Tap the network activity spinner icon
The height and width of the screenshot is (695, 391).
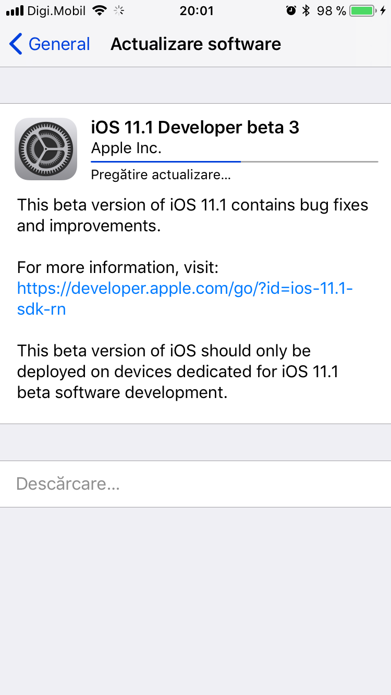tap(119, 10)
